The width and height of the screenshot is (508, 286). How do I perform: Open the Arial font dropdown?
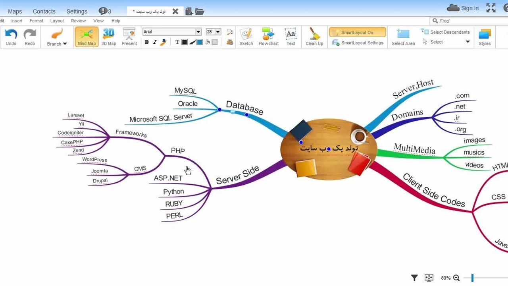(198, 32)
